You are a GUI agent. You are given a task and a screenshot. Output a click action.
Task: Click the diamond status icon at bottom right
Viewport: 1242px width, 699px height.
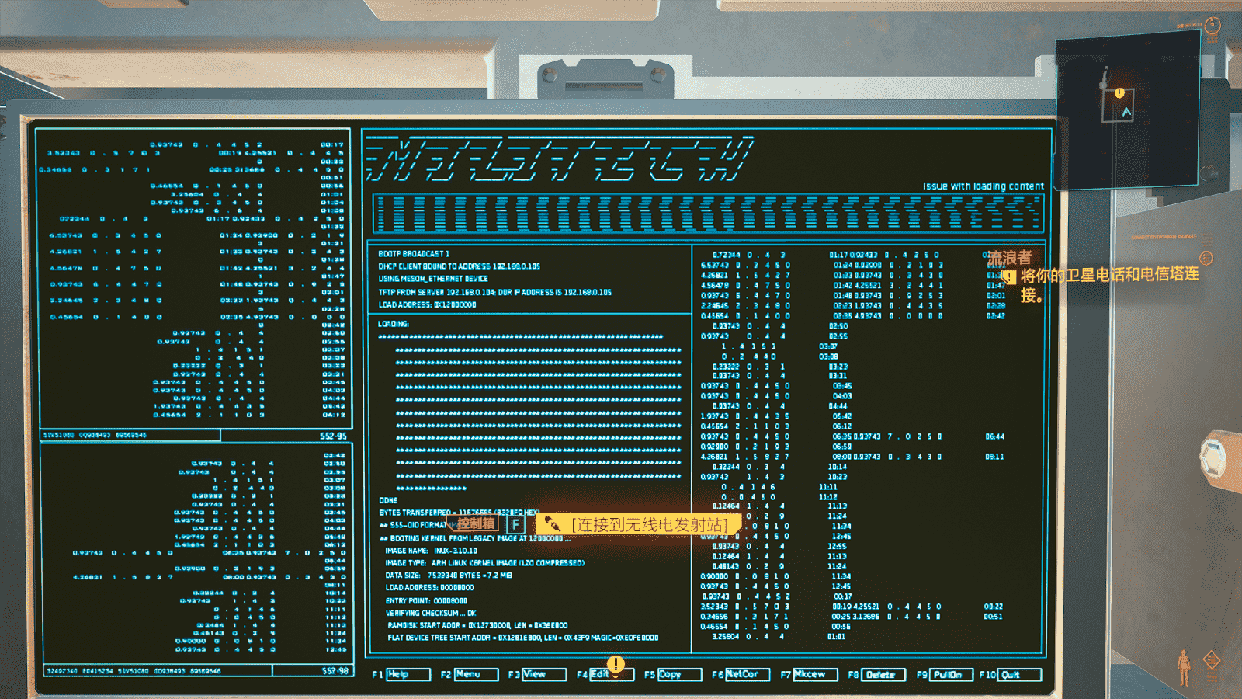click(x=1212, y=661)
